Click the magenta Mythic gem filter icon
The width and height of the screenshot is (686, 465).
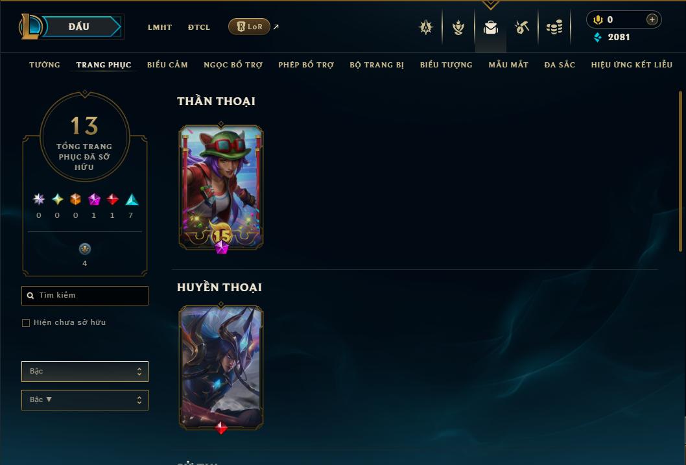[x=94, y=200]
